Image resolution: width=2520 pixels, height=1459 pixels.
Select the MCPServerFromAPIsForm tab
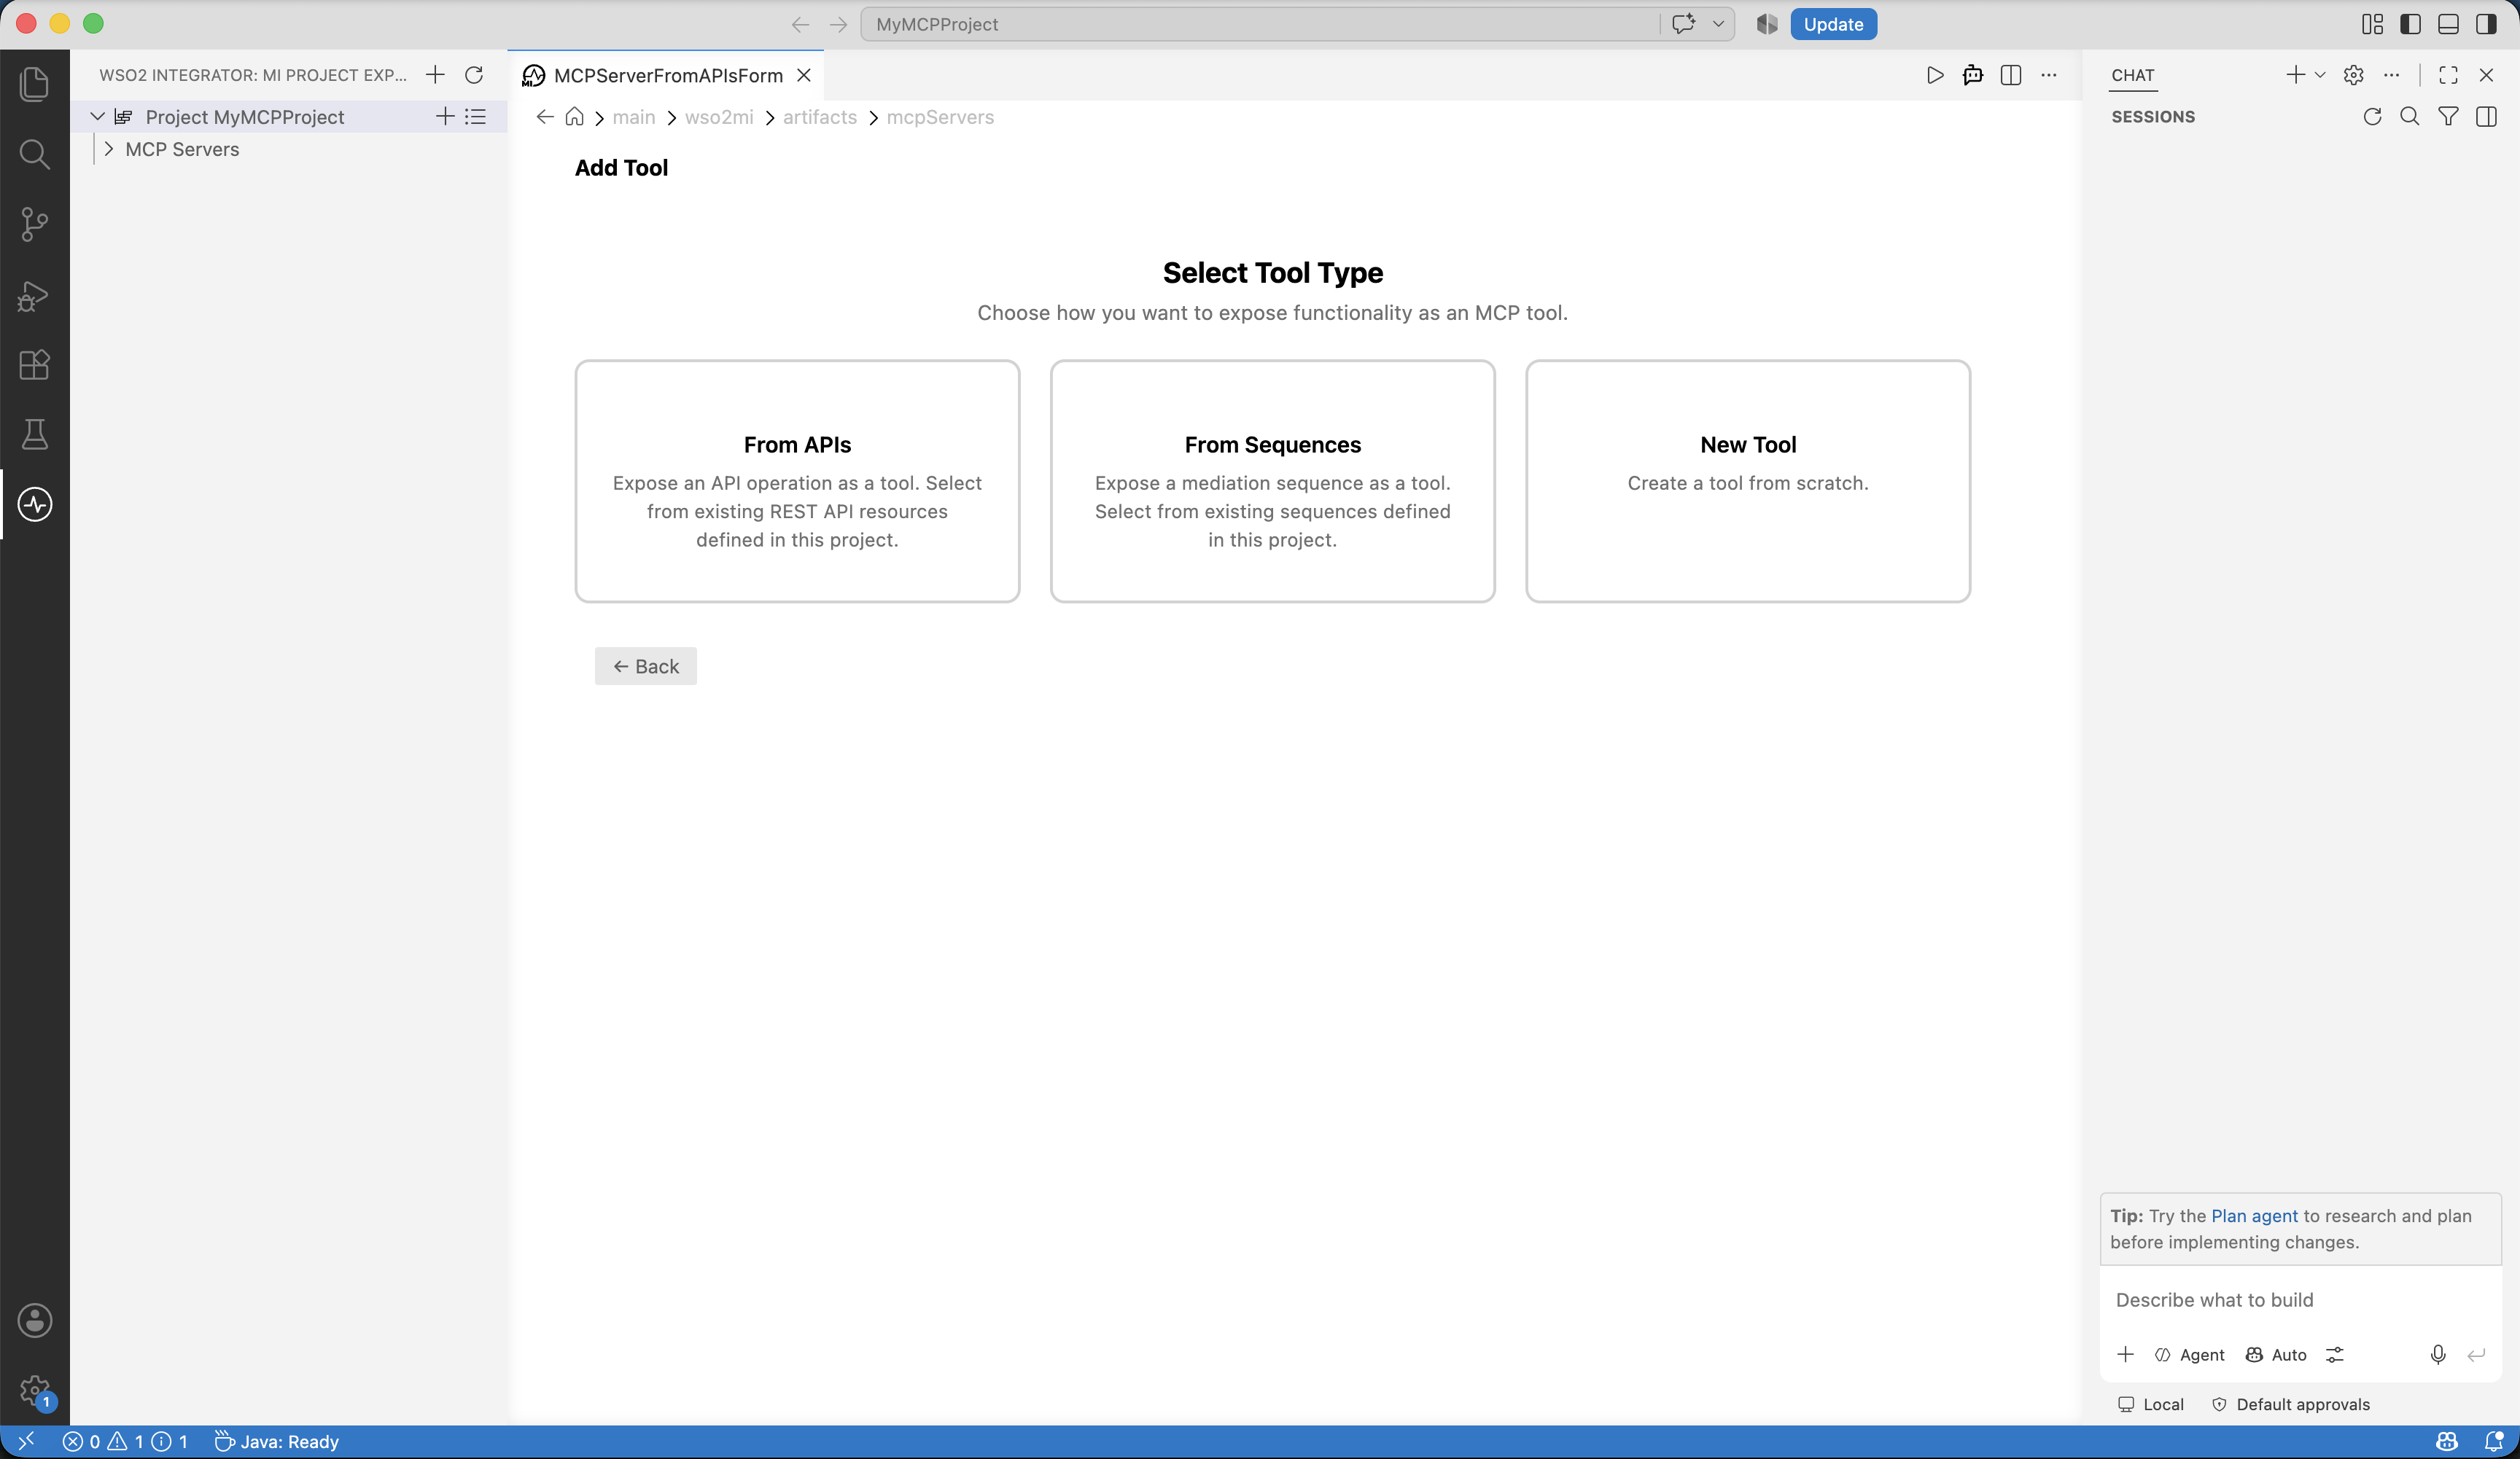coord(667,75)
